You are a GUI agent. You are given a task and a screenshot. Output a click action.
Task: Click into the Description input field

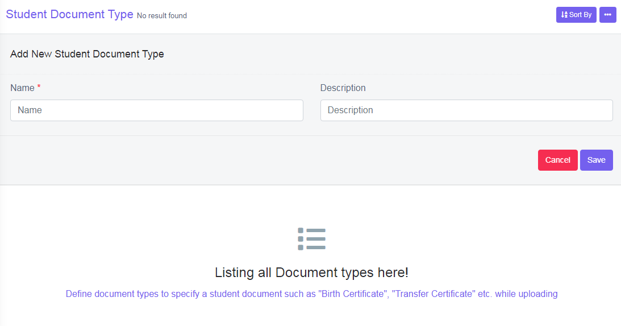(466, 110)
